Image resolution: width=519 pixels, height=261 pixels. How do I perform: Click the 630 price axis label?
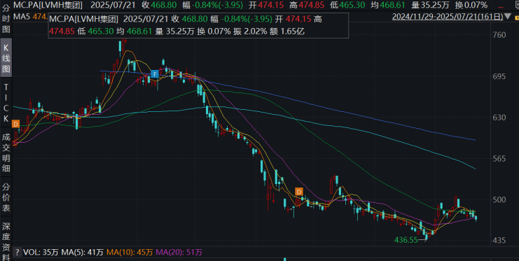pos(499,118)
